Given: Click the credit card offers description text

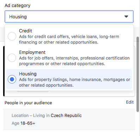Looking at the screenshot, I should pos(69,39).
